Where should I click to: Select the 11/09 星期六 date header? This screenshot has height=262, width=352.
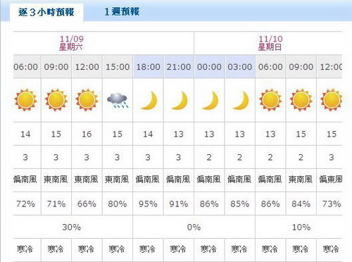click(x=71, y=43)
